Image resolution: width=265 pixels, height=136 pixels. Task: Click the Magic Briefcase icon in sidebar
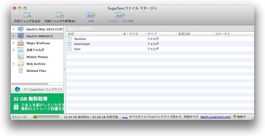tap(21, 43)
